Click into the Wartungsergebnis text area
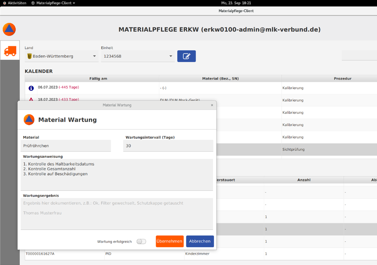The height and width of the screenshot is (265, 377). tap(117, 214)
